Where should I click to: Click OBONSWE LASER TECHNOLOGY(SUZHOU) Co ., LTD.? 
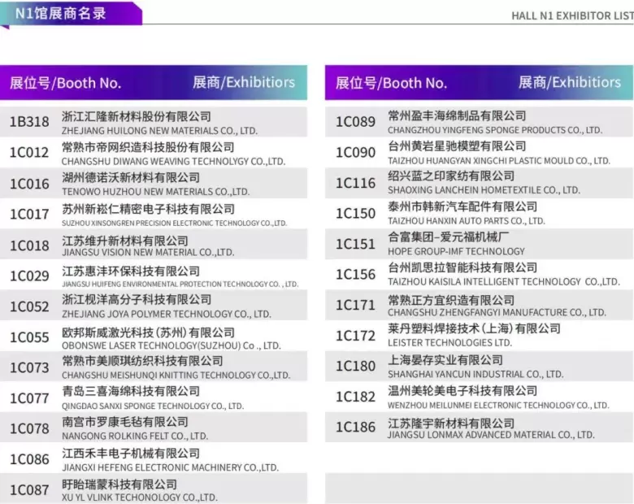pyautogui.click(x=171, y=345)
